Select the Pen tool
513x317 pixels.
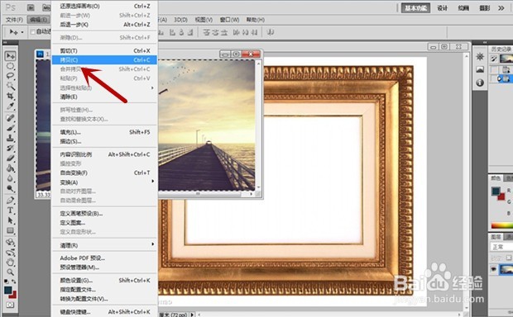pyautogui.click(x=11, y=200)
